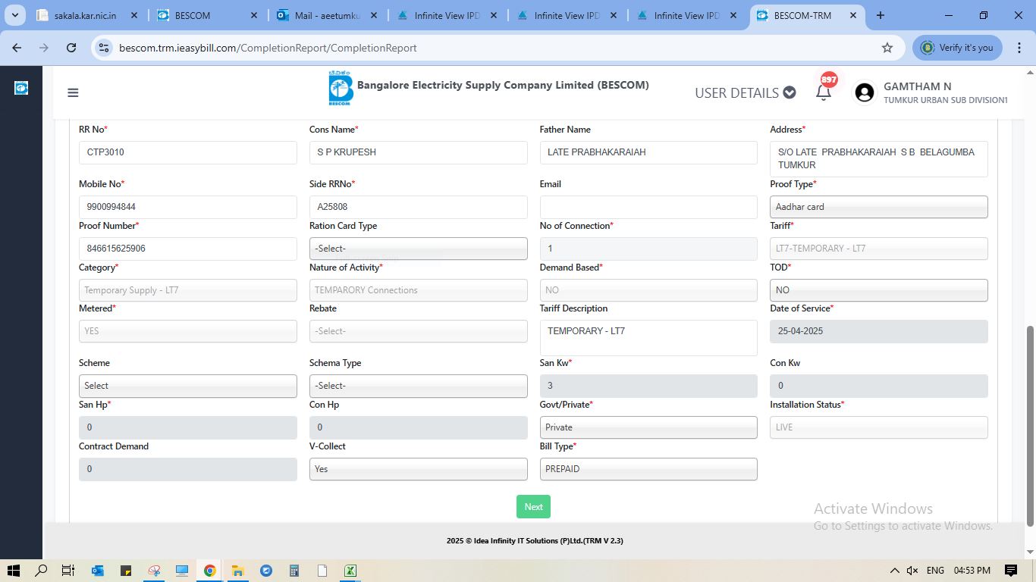
Task: Click the notifications bell icon
Action: point(823,92)
